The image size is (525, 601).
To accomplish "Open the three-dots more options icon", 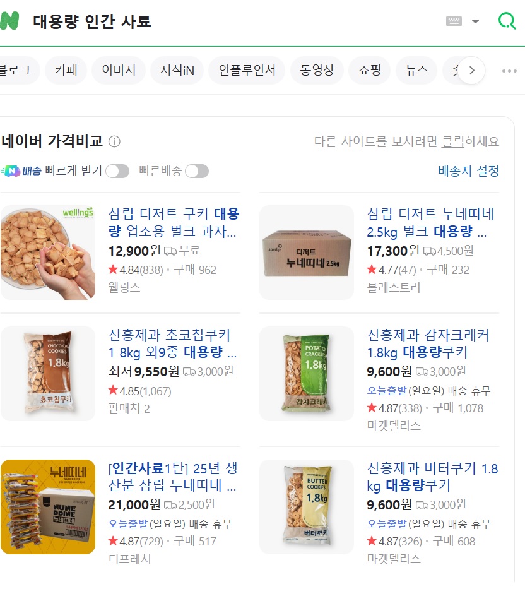I will click(509, 71).
